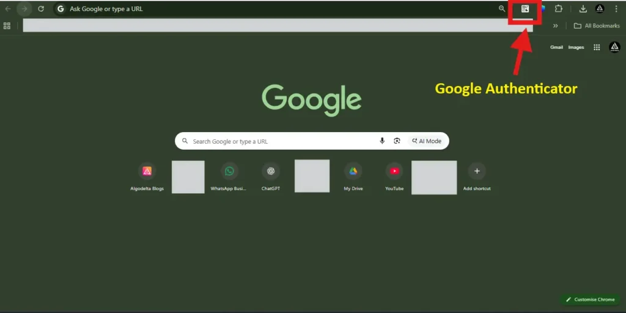The image size is (626, 313).
Task: Search by image with Google Lens icon
Action: pos(397,141)
